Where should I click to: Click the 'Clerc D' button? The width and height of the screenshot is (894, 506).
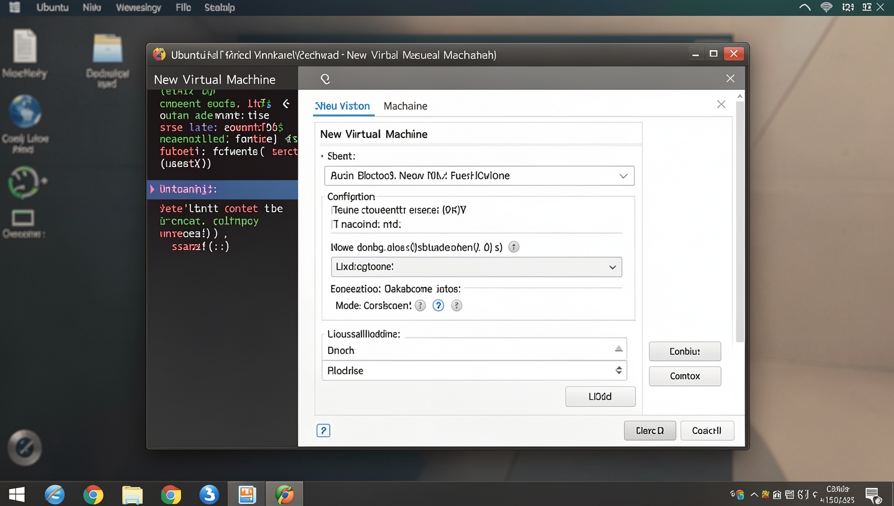pyautogui.click(x=650, y=431)
